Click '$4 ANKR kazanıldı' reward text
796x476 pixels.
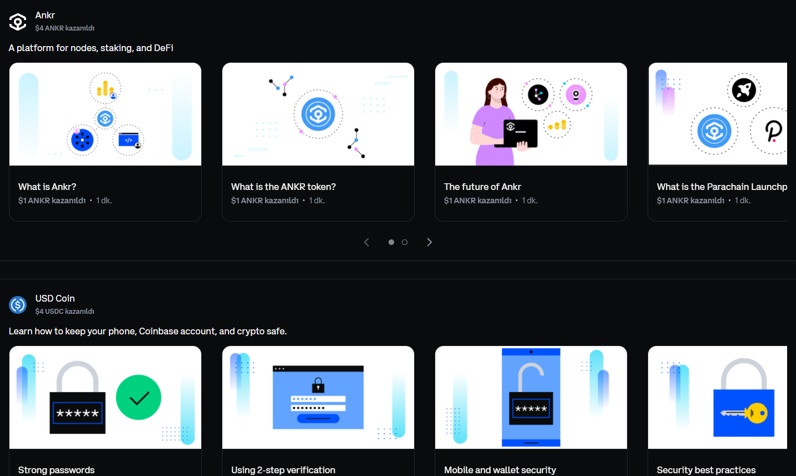coord(65,28)
